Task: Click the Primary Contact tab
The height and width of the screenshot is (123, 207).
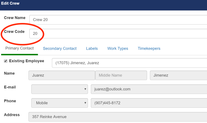Action: 19,48
